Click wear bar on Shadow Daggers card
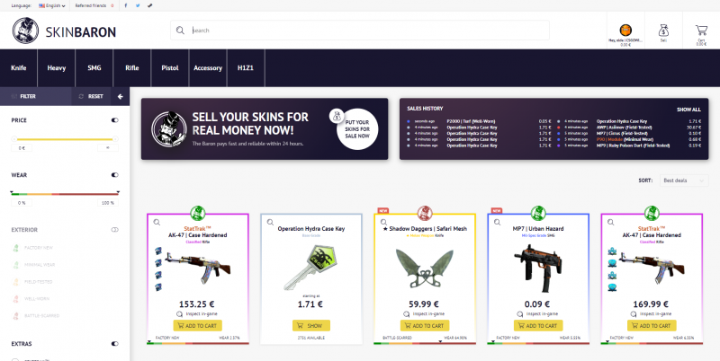The image size is (720, 361). coord(425,343)
